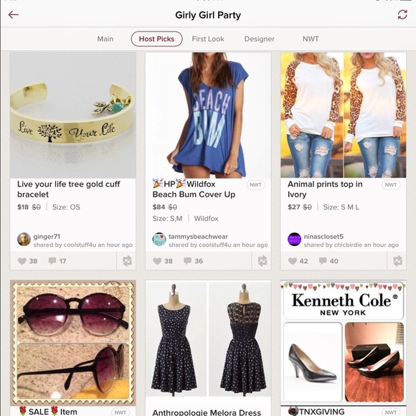Open ginger71 profile avatar
The height and width of the screenshot is (416, 416).
pyautogui.click(x=24, y=240)
